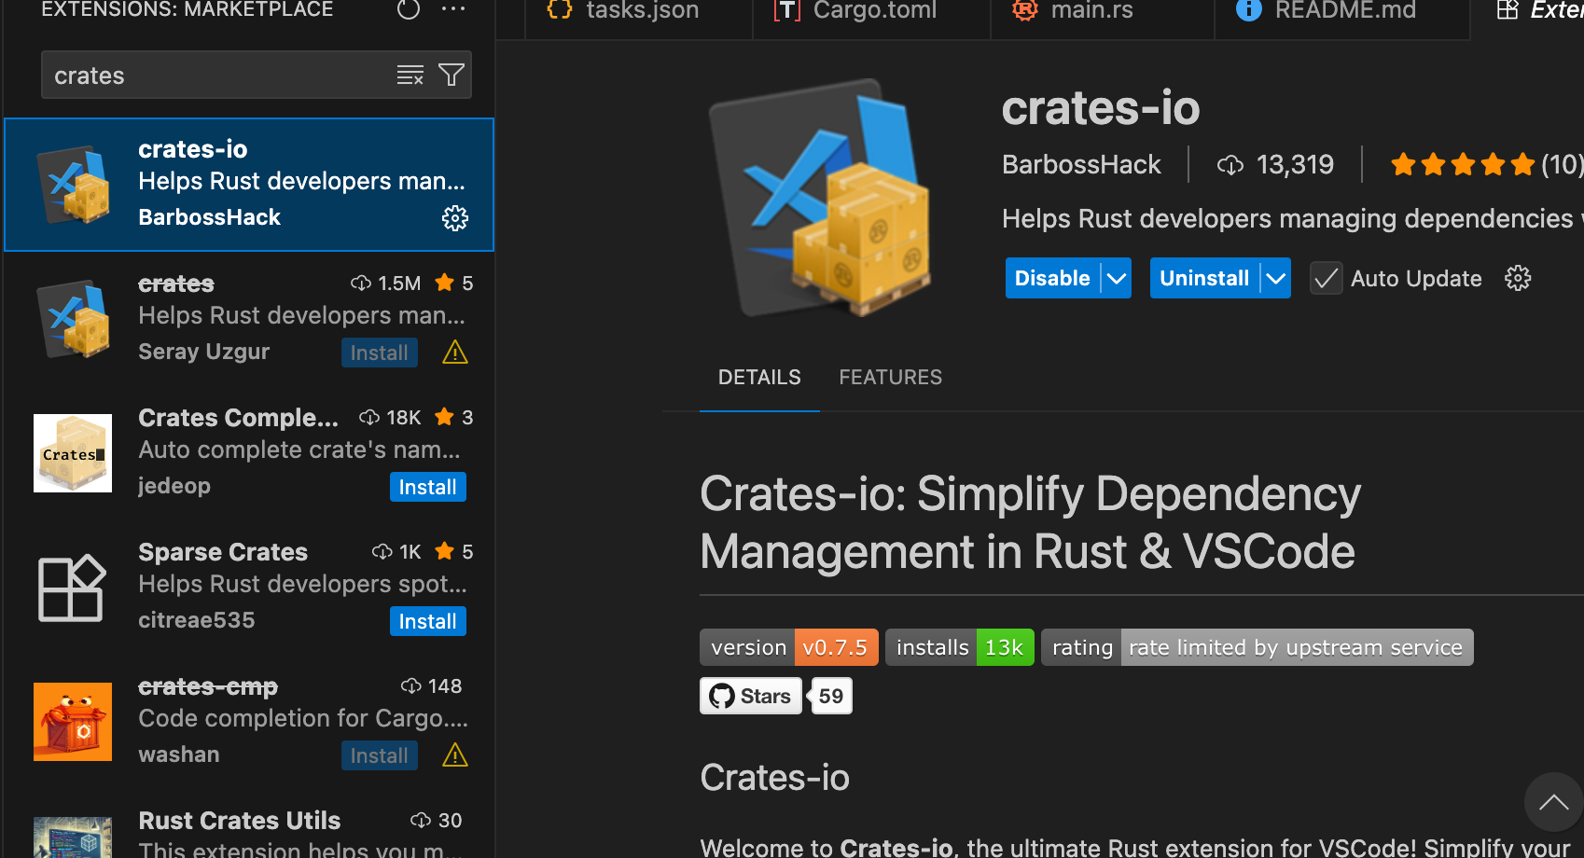Click the Crates-io section heading in readme

click(x=775, y=777)
